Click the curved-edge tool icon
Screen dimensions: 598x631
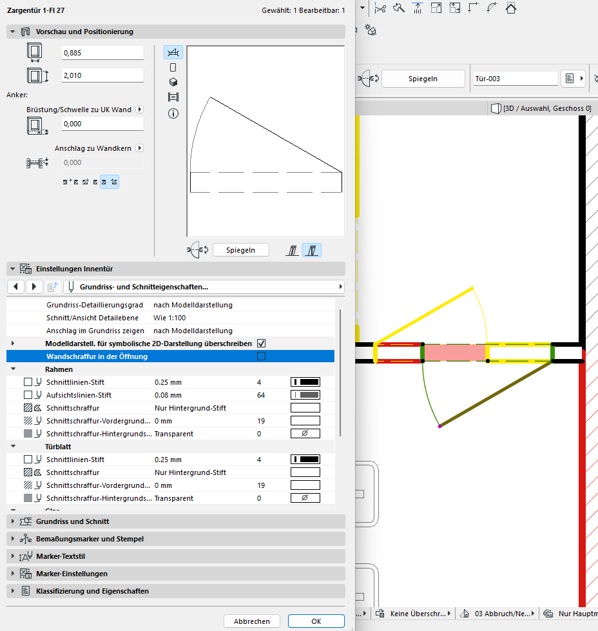492,8
